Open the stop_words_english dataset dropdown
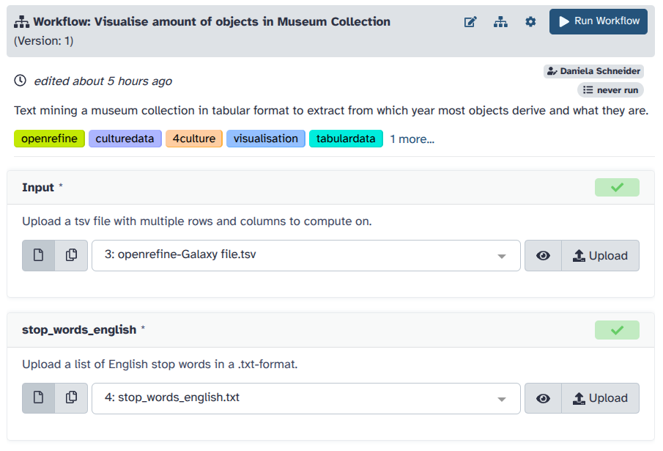 [305, 398]
